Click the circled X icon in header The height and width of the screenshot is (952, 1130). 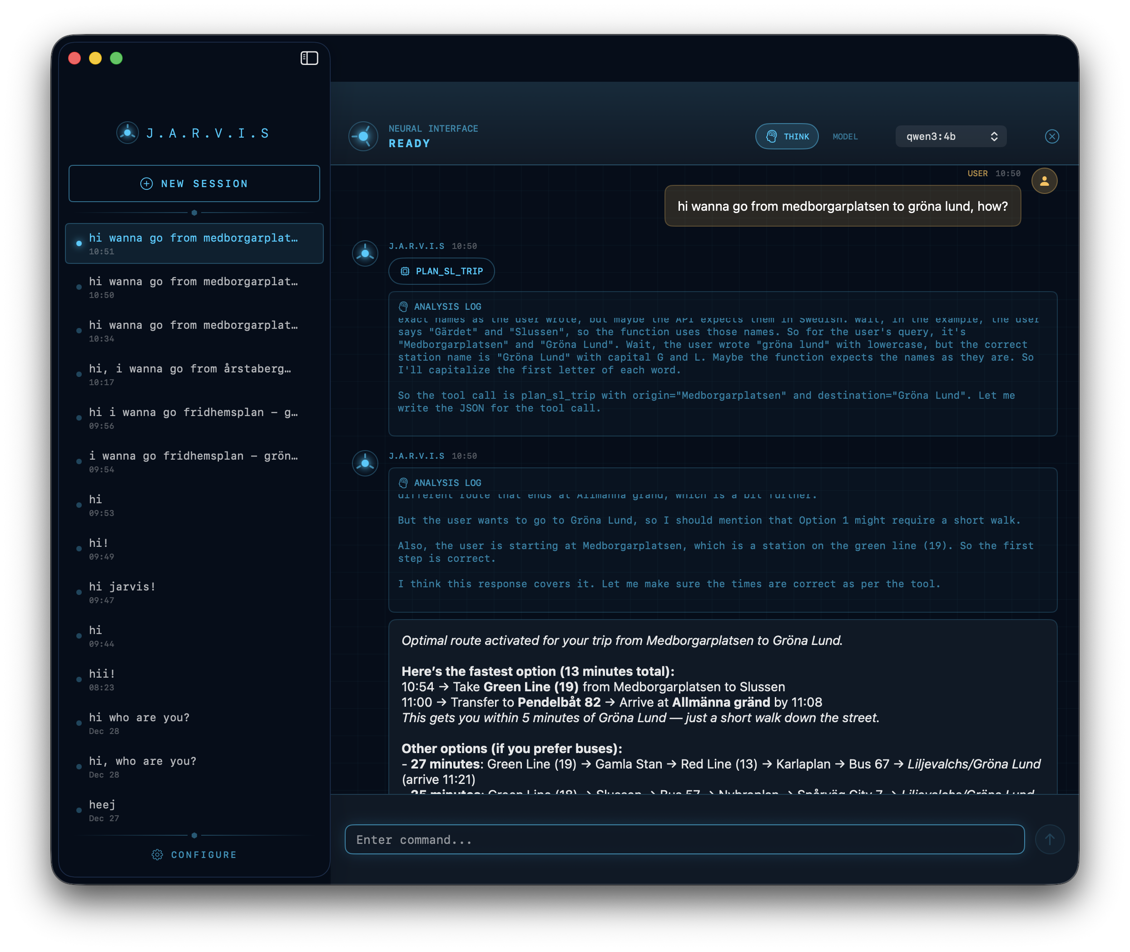pyautogui.click(x=1052, y=137)
